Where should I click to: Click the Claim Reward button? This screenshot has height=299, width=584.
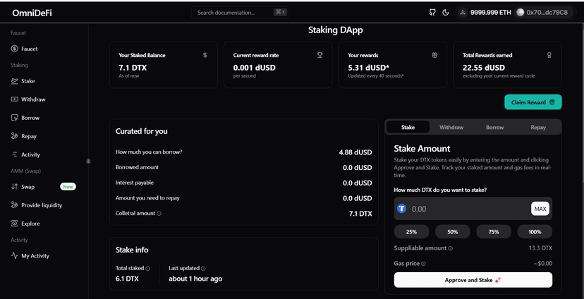pyautogui.click(x=533, y=102)
